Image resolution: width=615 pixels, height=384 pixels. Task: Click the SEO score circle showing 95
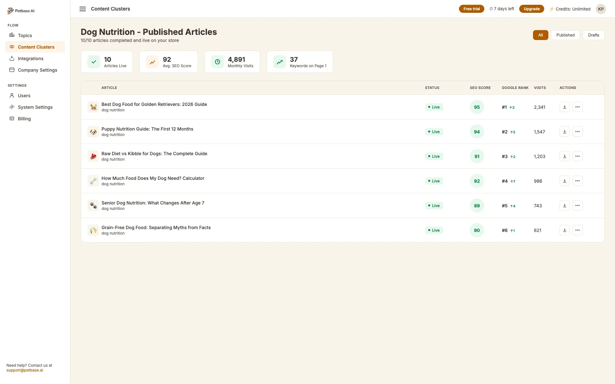click(477, 107)
